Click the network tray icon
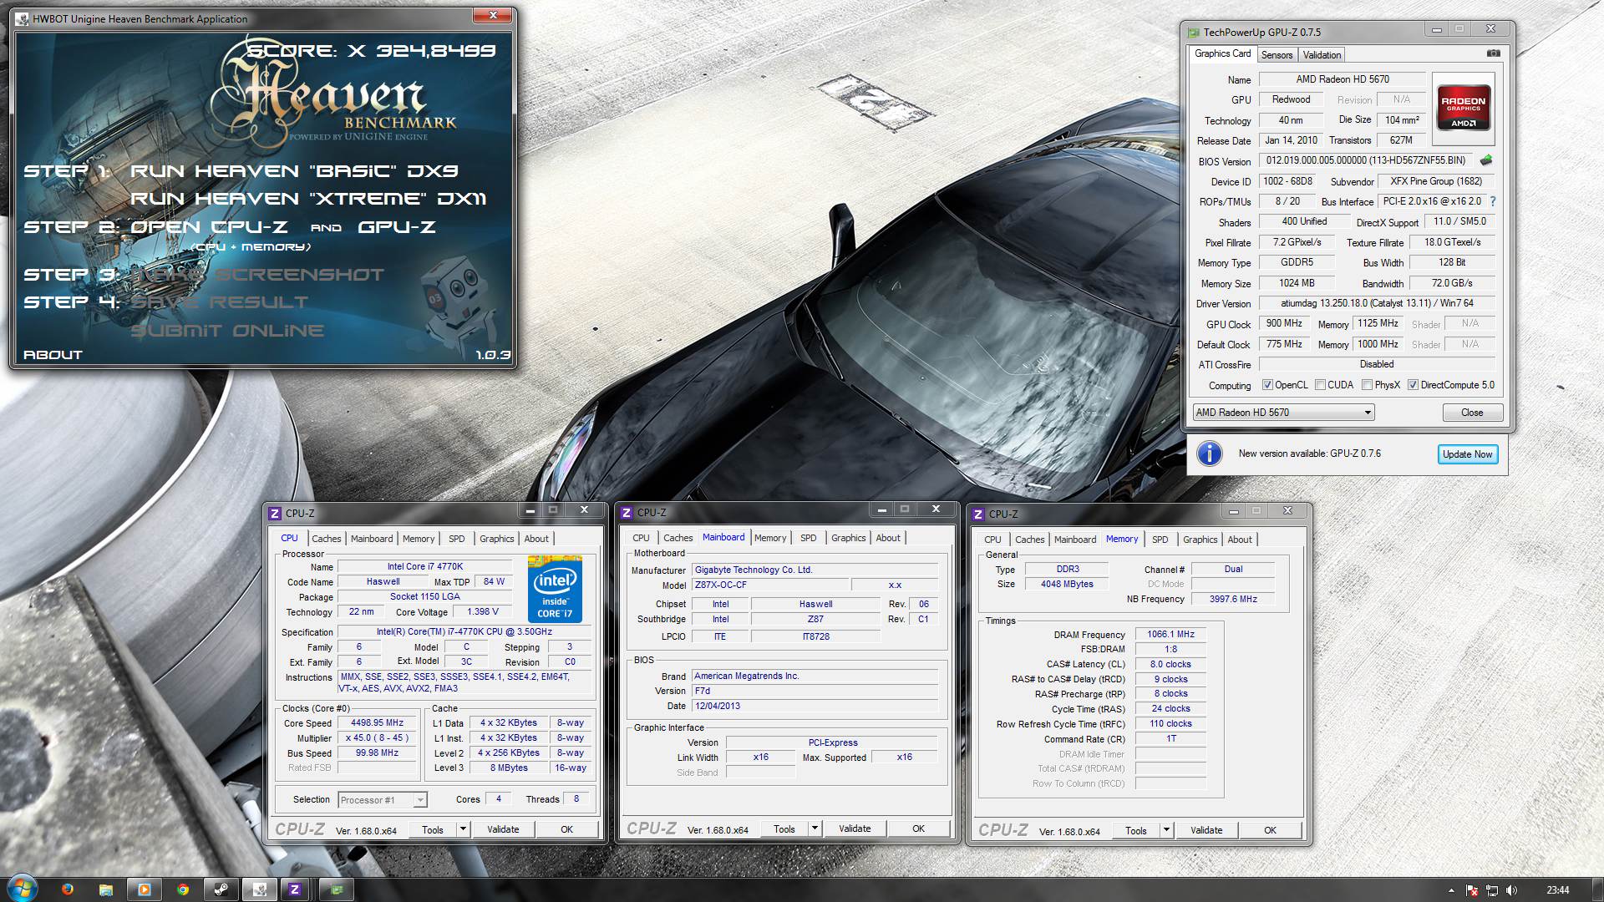The width and height of the screenshot is (1604, 902). coord(1492,890)
